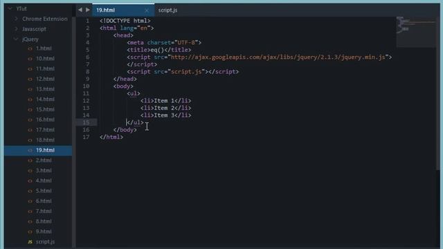Click the JS icon beside script.js

30,241
